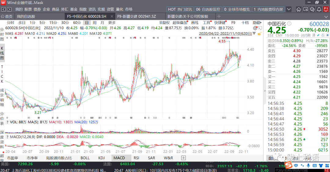
Task: Select the KDJ indicator tab
Action: pos(101,158)
